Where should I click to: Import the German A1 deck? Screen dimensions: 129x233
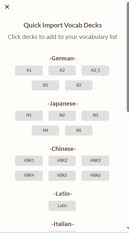[29, 71]
